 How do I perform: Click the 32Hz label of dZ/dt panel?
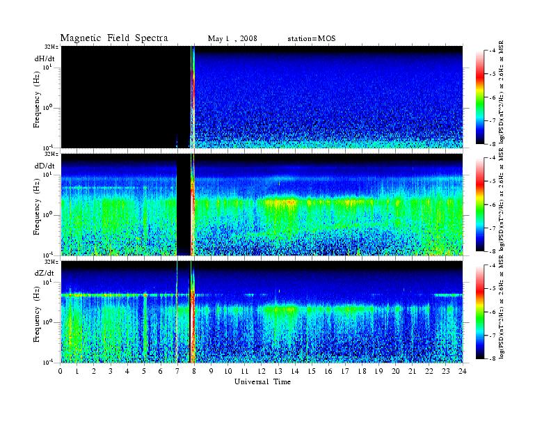(x=51, y=262)
